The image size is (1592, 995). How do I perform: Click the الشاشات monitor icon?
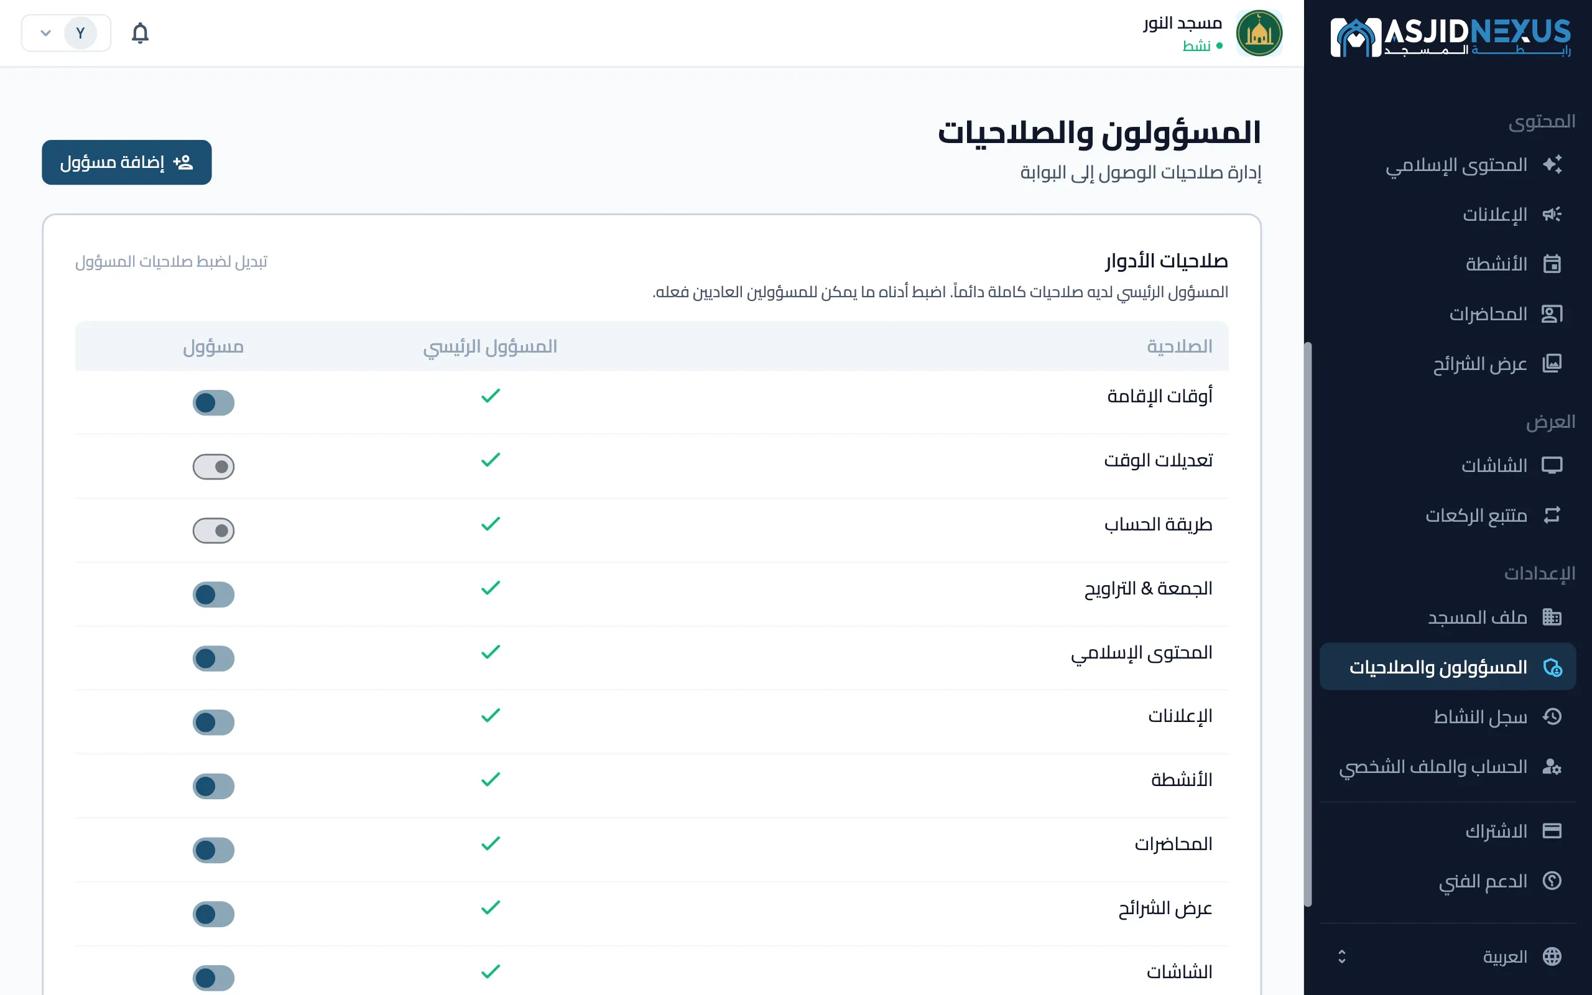(x=1552, y=465)
